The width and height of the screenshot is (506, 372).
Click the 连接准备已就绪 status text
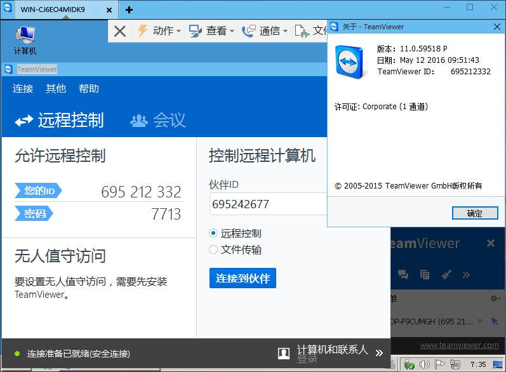[x=79, y=354]
